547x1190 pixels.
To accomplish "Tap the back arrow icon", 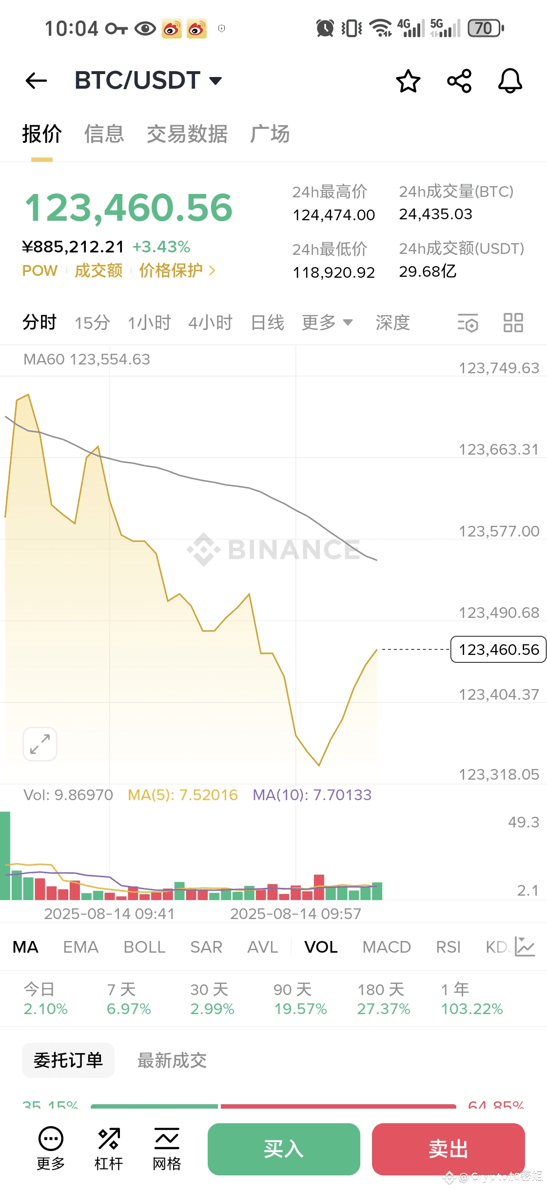I will coord(36,80).
